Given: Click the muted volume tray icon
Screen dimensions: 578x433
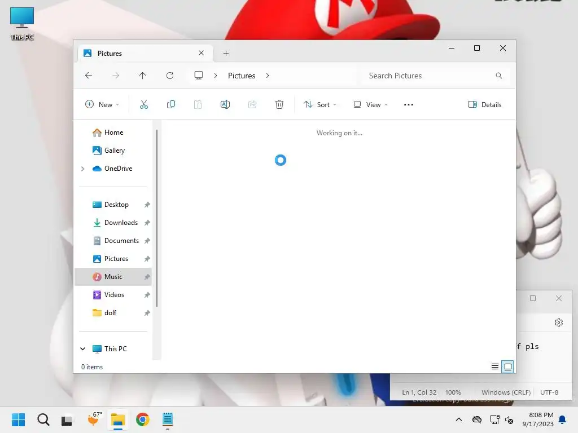Looking at the screenshot, I should (510, 419).
